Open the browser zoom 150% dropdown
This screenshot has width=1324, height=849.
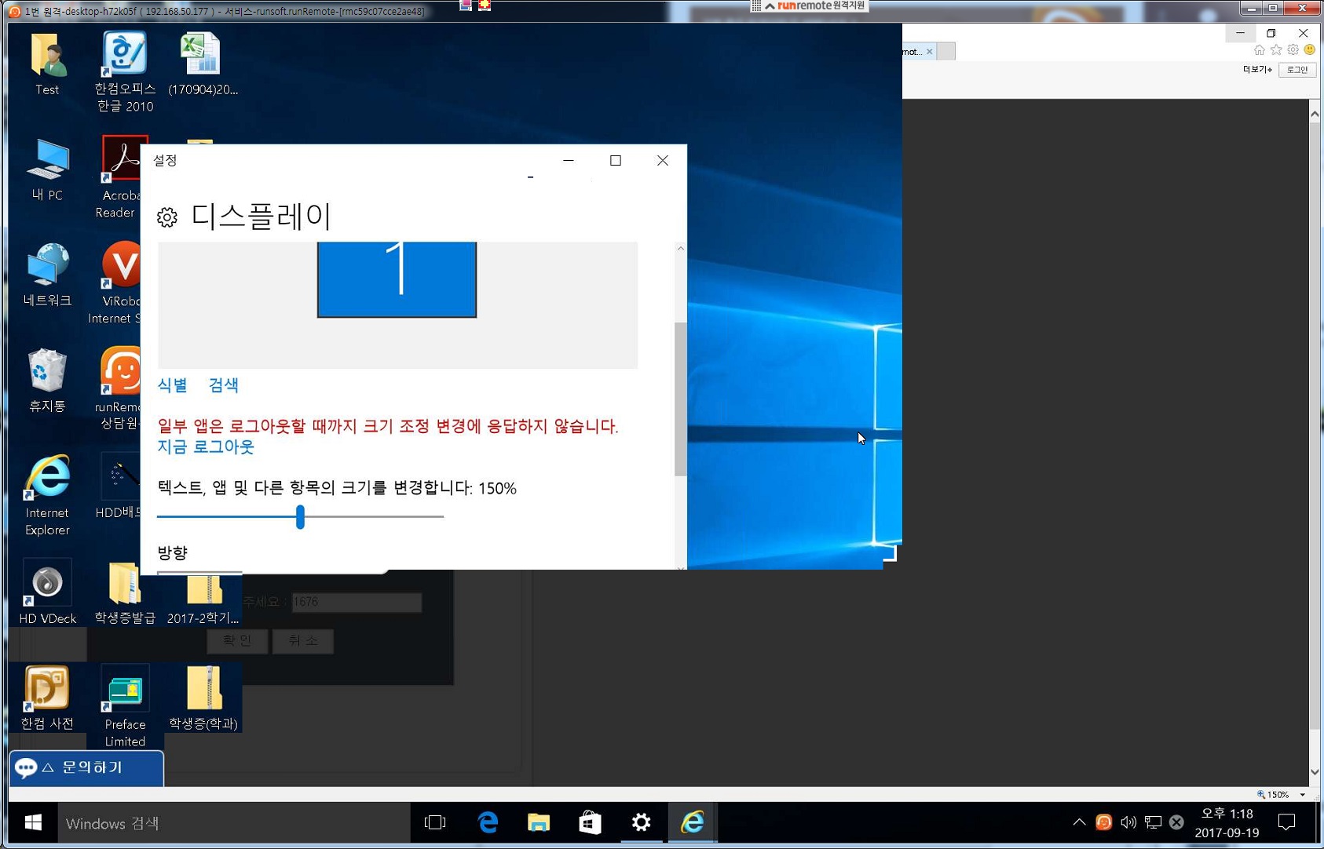(x=1303, y=795)
